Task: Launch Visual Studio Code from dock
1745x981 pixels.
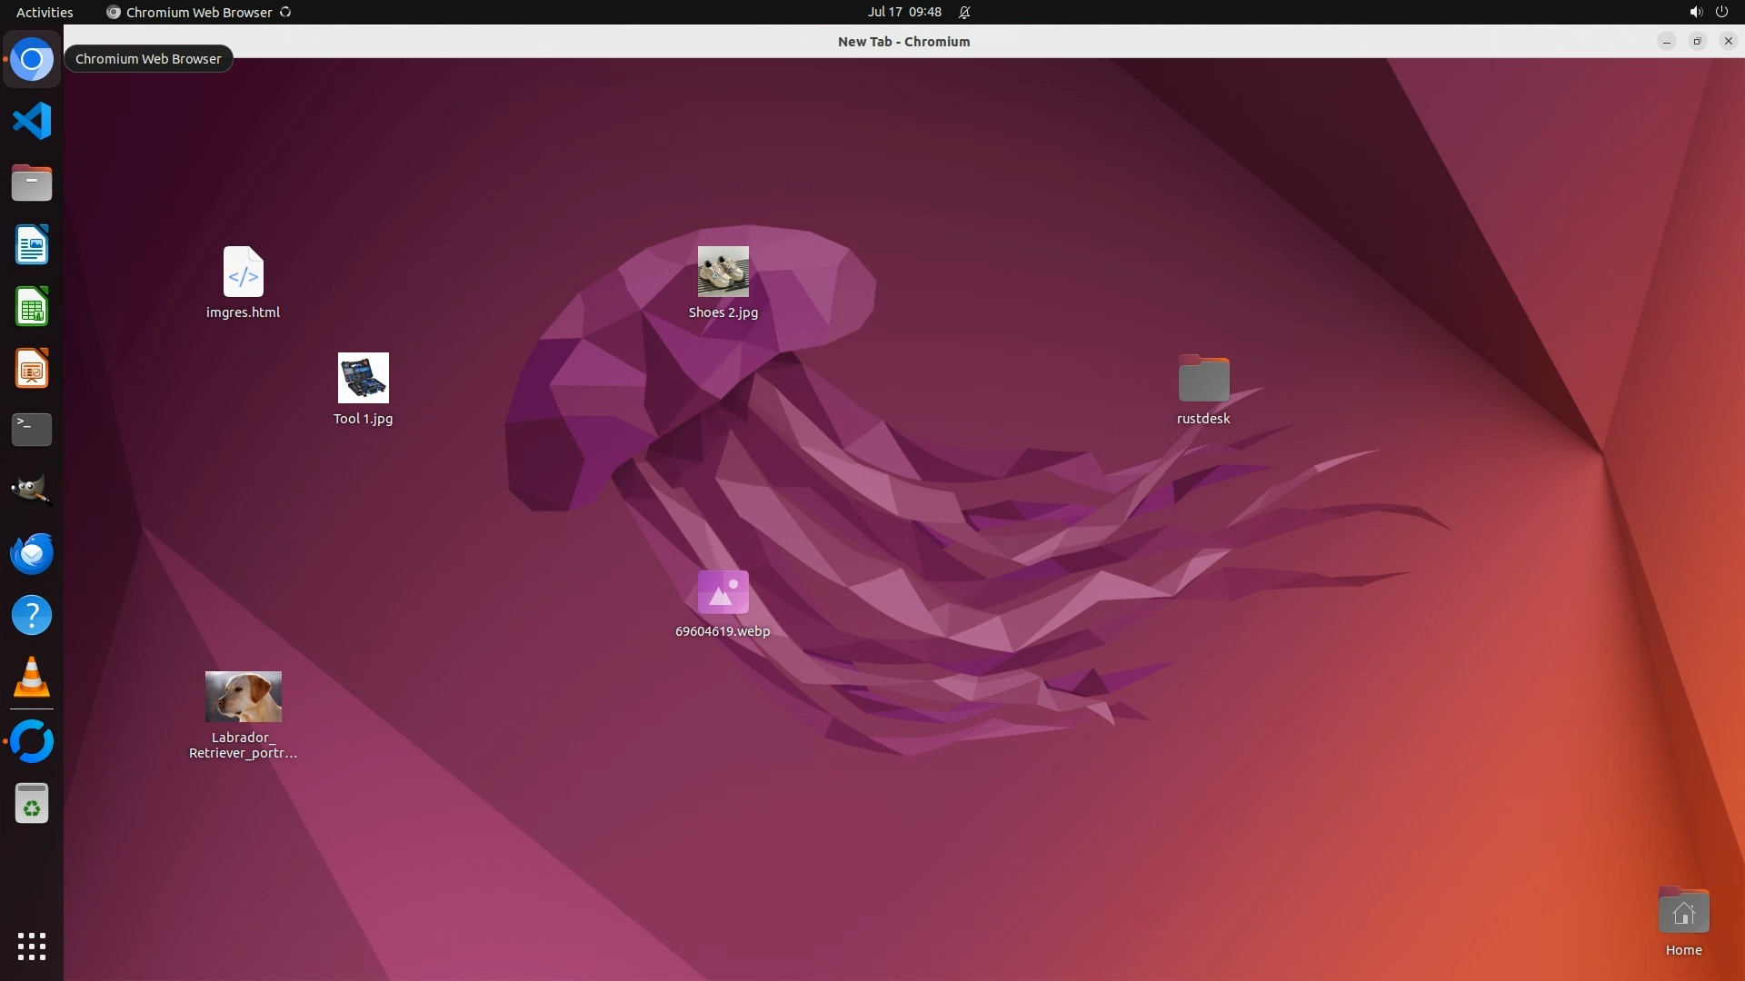Action: pyautogui.click(x=32, y=121)
